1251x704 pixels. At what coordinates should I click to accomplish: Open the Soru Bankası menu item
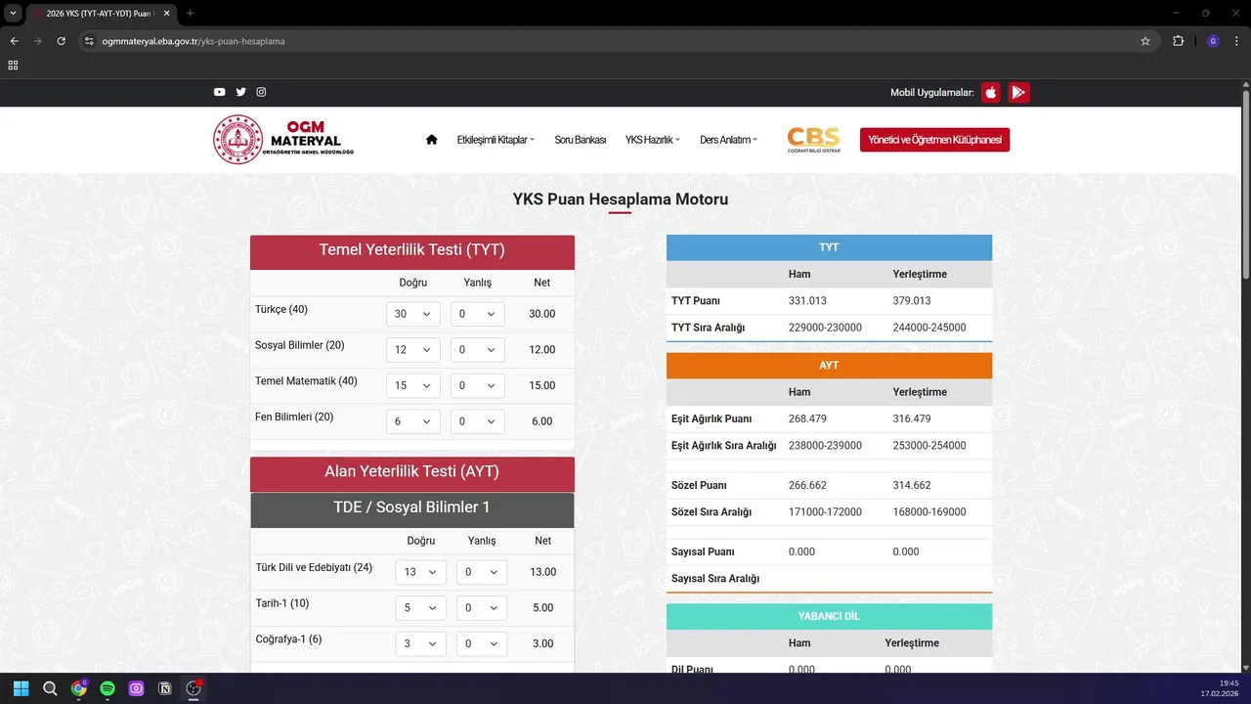(x=580, y=140)
